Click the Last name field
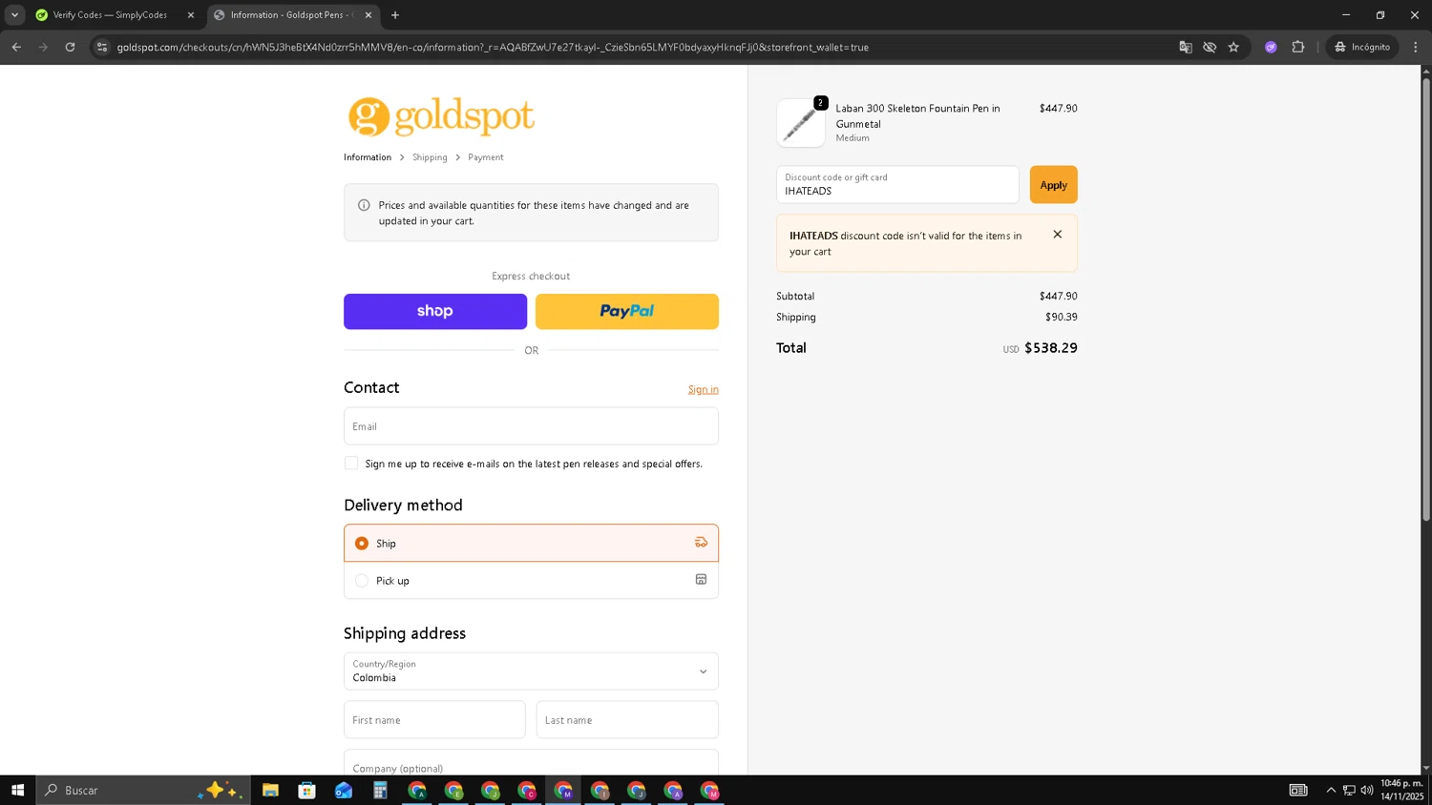 (x=627, y=720)
